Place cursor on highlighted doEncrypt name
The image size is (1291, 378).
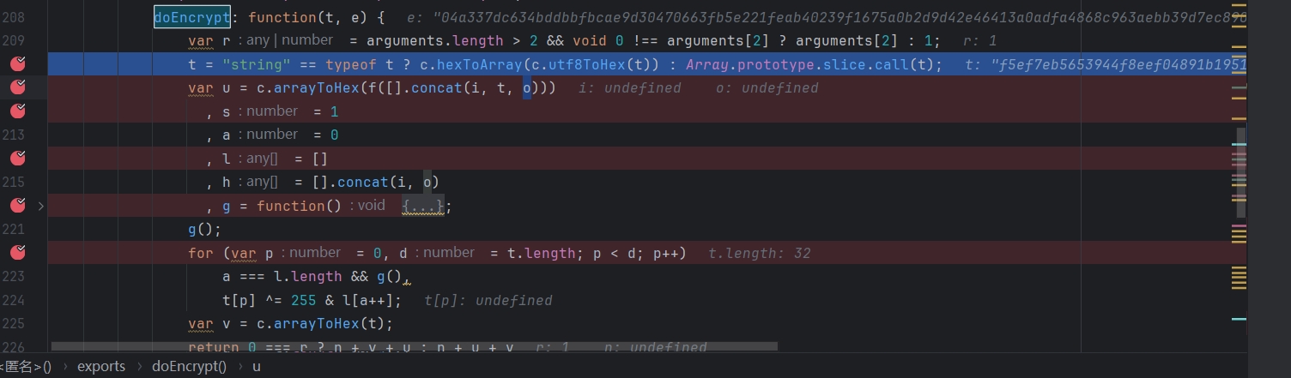tap(192, 17)
